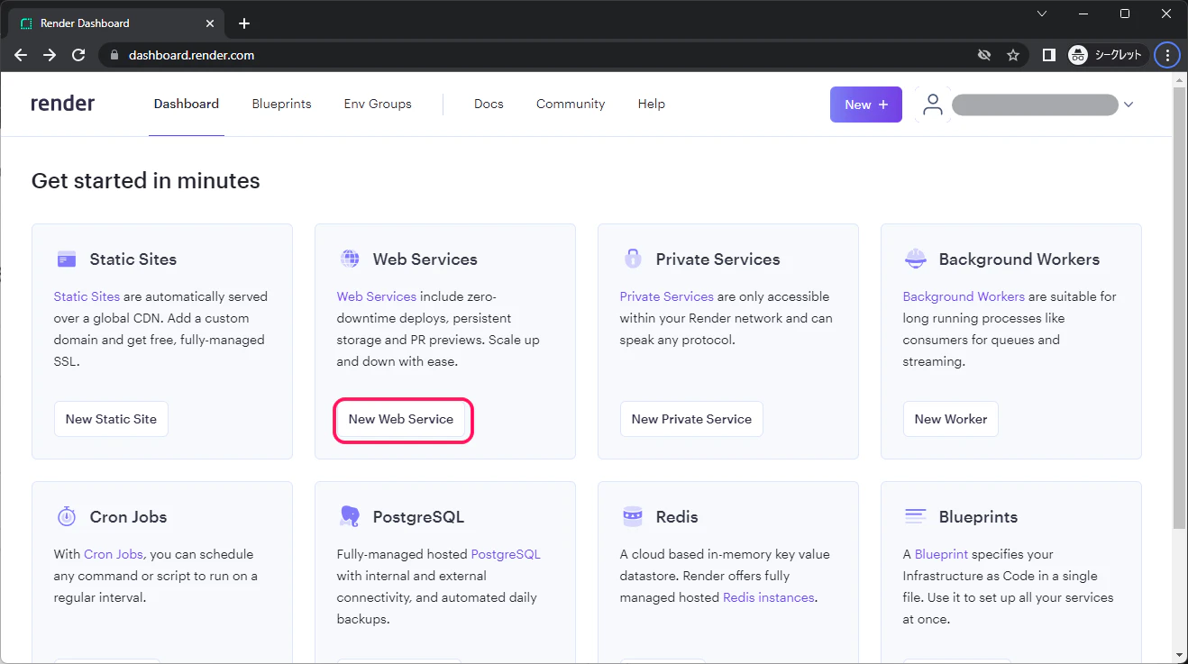
Task: Open the Blueprints nav tab
Action: pos(281,104)
